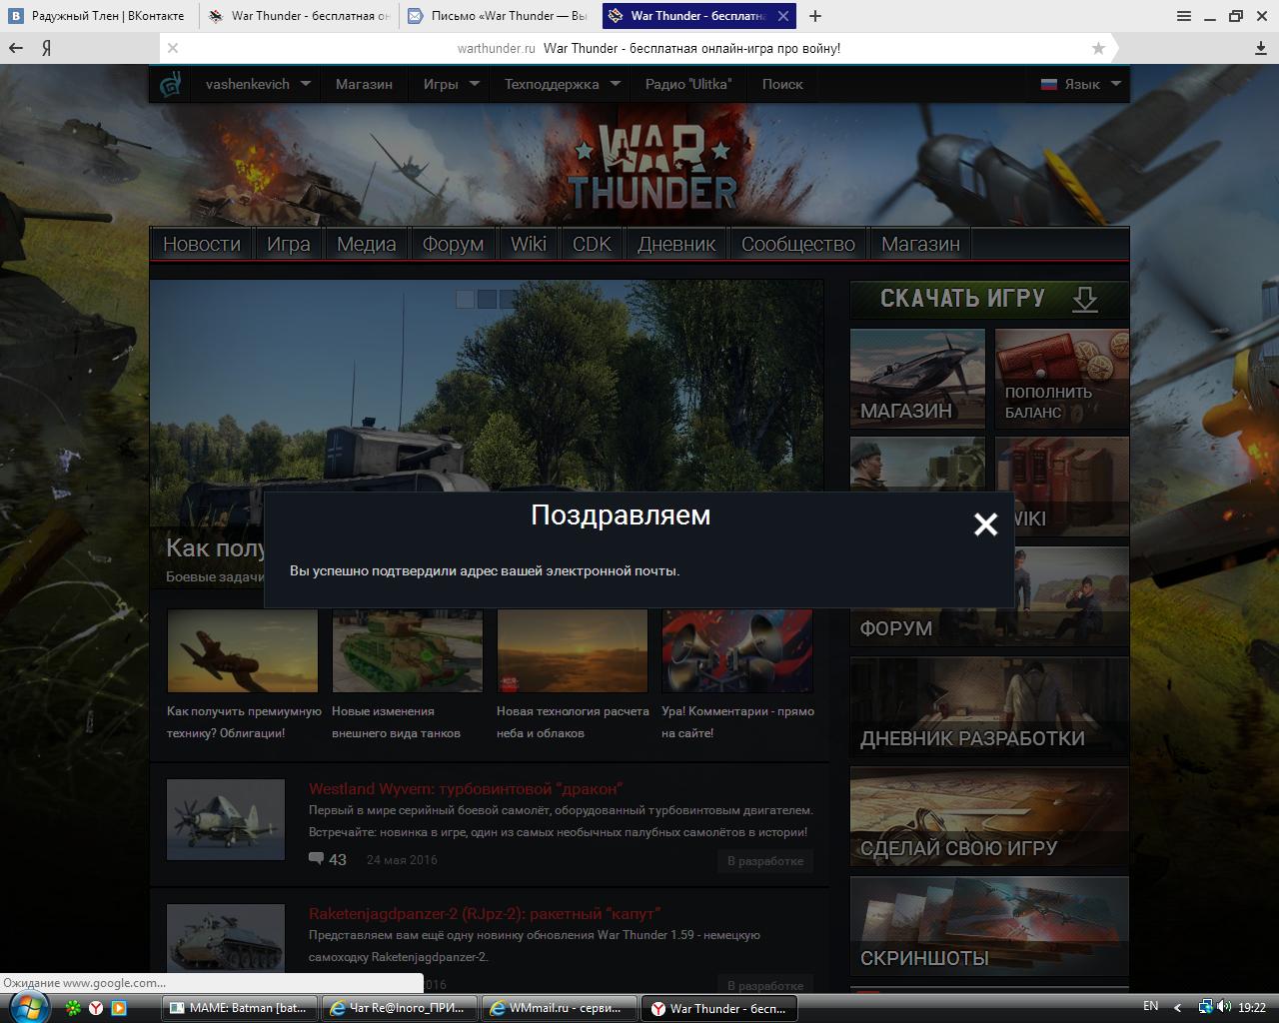This screenshot has width=1279, height=1023.
Task: Open the Медиа navigation tab
Action: tap(366, 244)
